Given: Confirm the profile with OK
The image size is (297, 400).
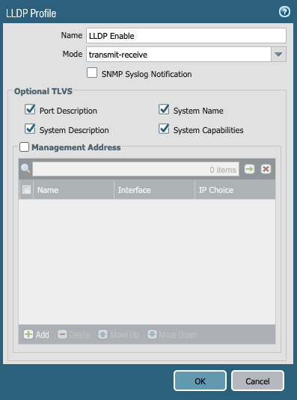Looking at the screenshot, I should [200, 381].
